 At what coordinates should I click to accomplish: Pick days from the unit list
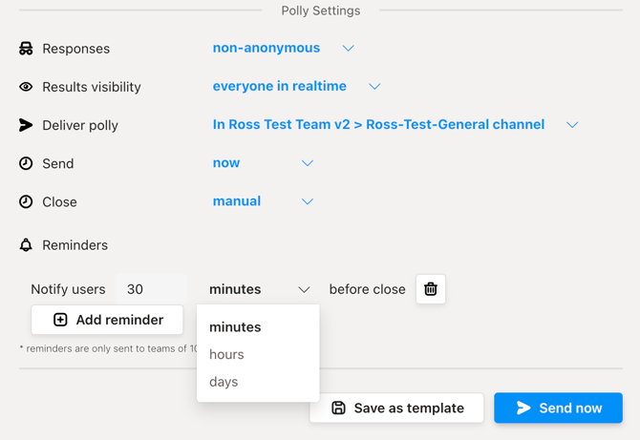point(224,382)
